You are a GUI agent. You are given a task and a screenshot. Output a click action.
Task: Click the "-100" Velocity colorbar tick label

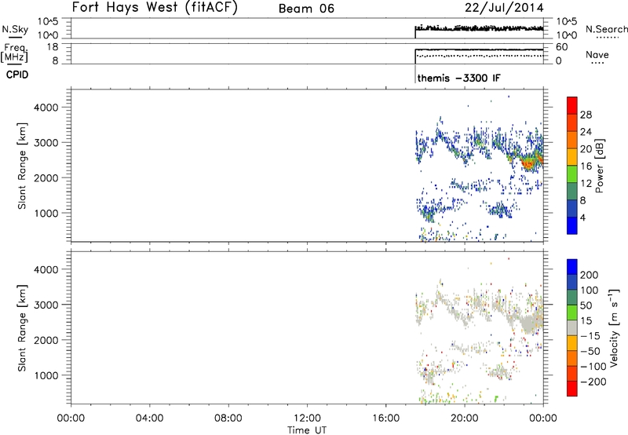click(593, 367)
